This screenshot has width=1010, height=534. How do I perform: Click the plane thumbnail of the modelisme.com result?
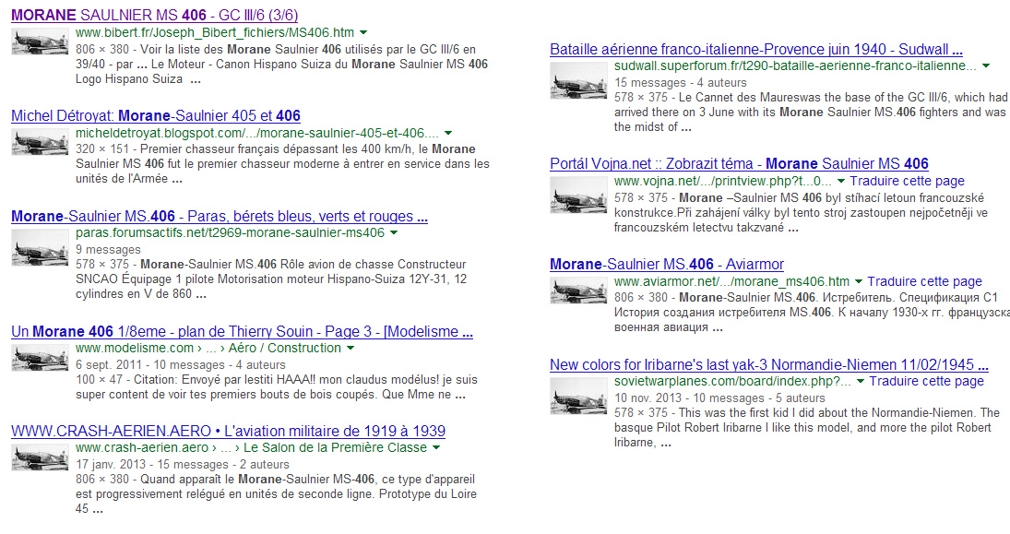click(x=40, y=358)
